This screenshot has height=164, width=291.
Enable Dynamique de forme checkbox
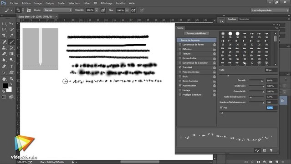179,45
